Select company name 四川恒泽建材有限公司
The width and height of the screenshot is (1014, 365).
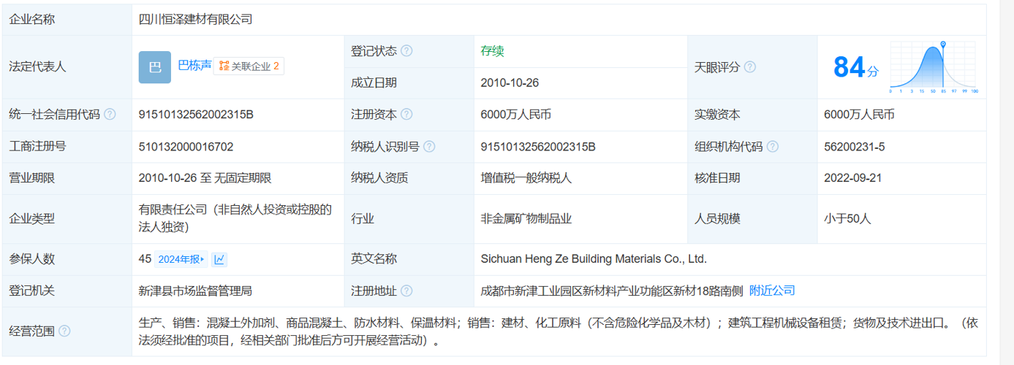pyautogui.click(x=195, y=20)
